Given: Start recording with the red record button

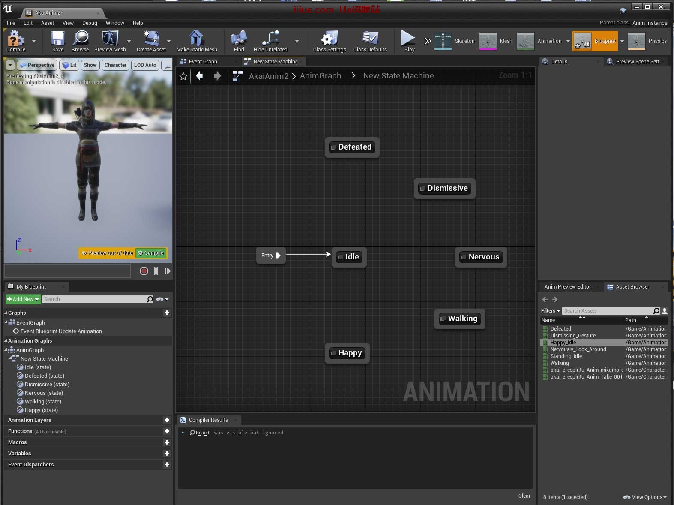Looking at the screenshot, I should 144,271.
